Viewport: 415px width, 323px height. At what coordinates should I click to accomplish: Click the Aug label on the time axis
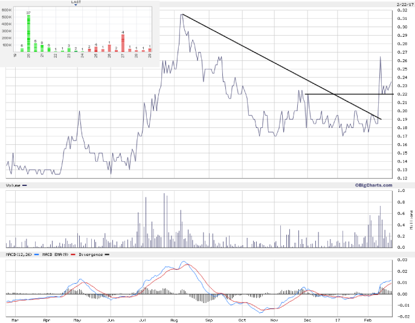[x=175, y=317]
